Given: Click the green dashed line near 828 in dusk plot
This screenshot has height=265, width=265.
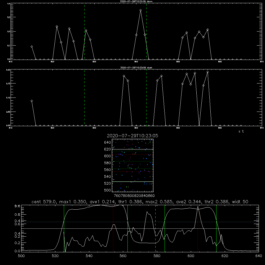Looking at the screenshot, I should coord(84,98).
